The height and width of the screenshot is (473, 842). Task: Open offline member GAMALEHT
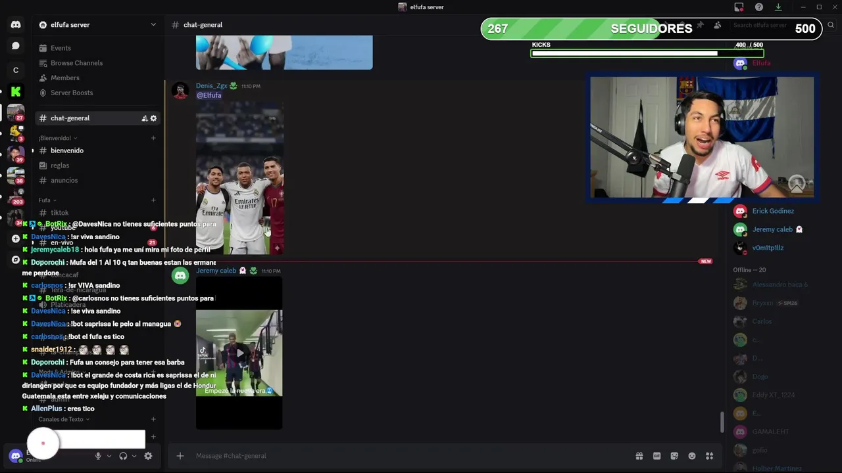[770, 432]
